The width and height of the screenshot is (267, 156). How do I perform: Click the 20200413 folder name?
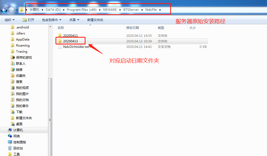click(x=70, y=41)
